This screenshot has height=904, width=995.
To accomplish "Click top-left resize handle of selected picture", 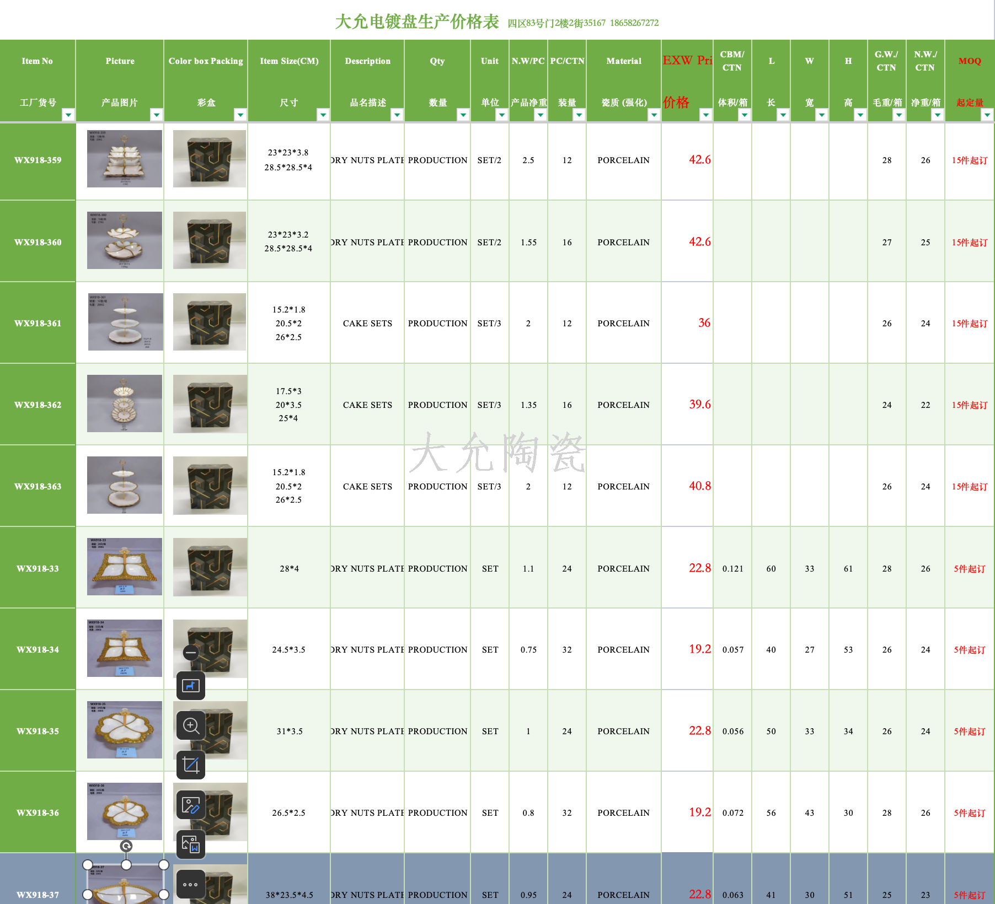I will point(88,865).
